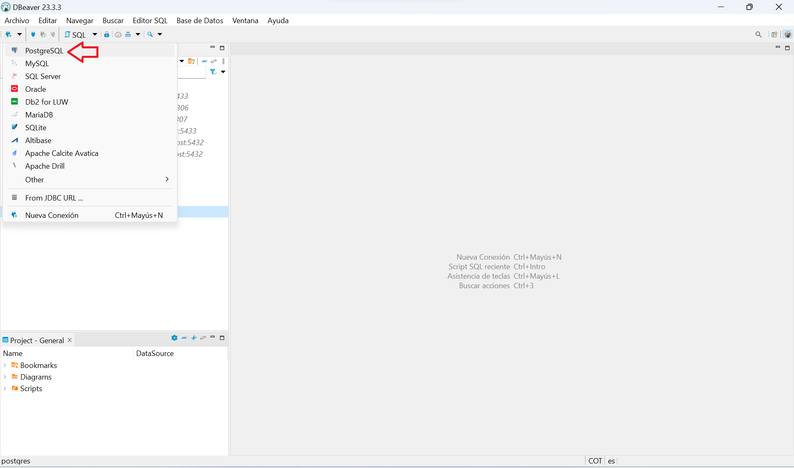
Task: Toggle link with editor in navigator toolbar
Action: (x=214, y=61)
